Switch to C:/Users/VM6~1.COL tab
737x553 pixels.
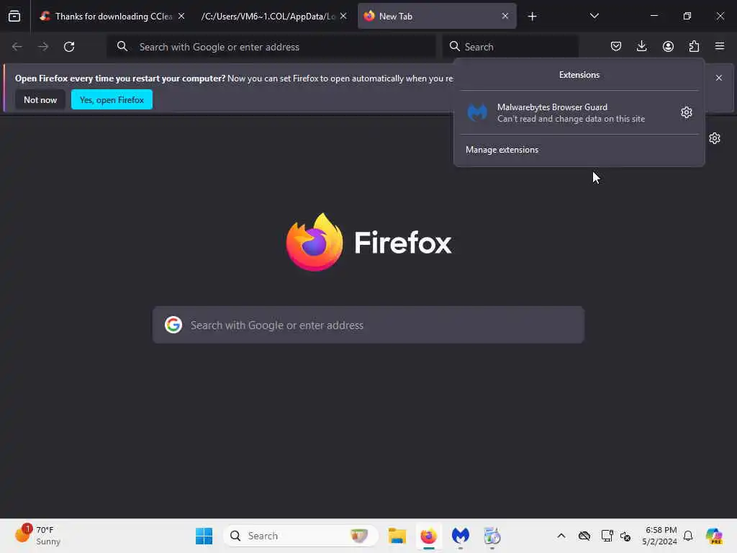(273, 16)
